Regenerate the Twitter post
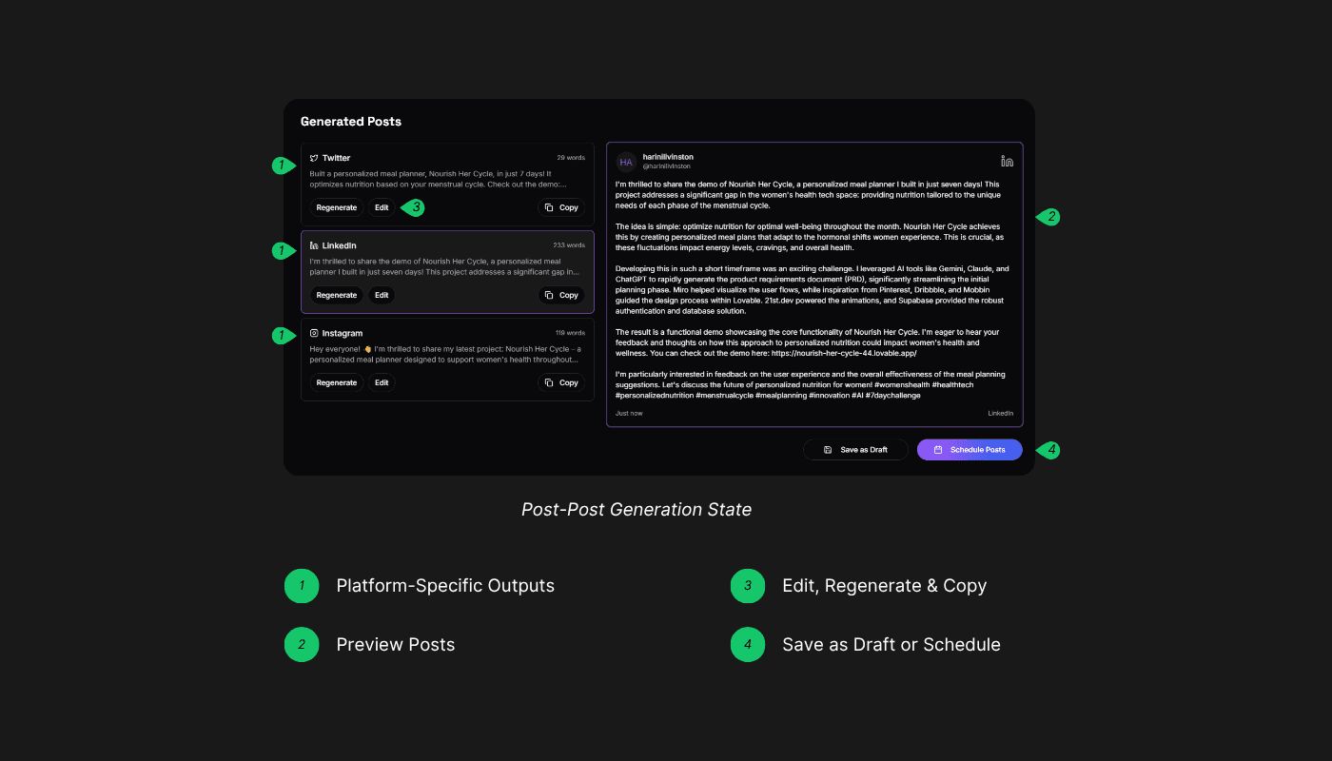This screenshot has width=1332, height=761. coord(337,207)
